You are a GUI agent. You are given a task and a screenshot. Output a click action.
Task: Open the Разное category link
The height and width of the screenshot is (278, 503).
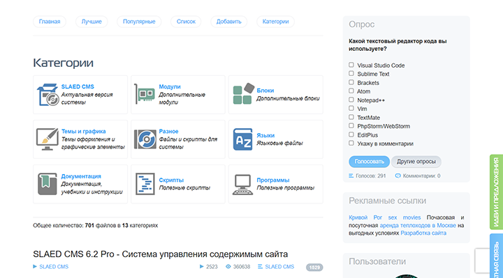(169, 132)
